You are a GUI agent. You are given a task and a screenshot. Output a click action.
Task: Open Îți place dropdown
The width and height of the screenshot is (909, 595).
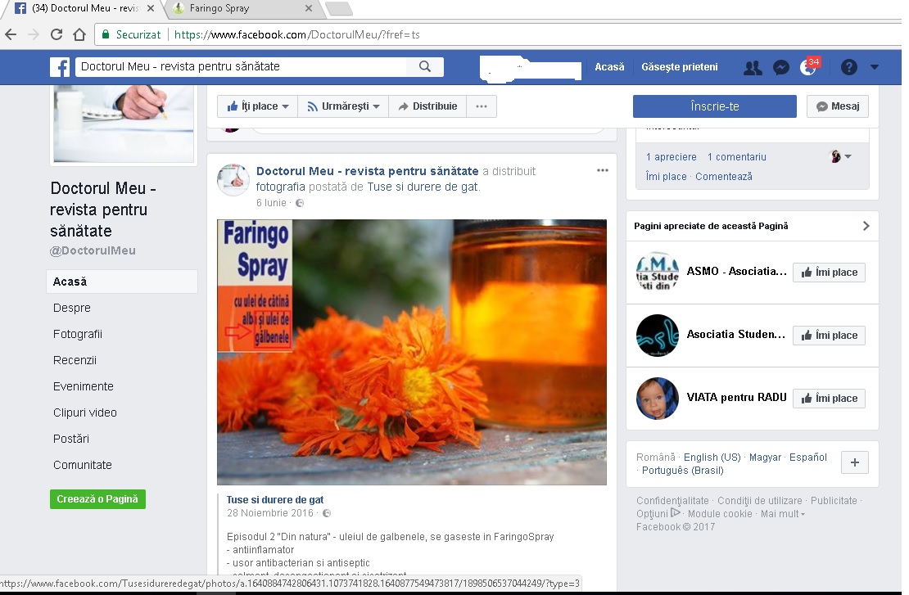(257, 106)
